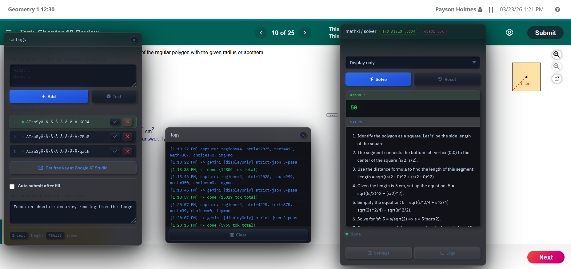Open test settings gear icon
Viewport: 571px width, 269px height.
pyautogui.click(x=509, y=32)
